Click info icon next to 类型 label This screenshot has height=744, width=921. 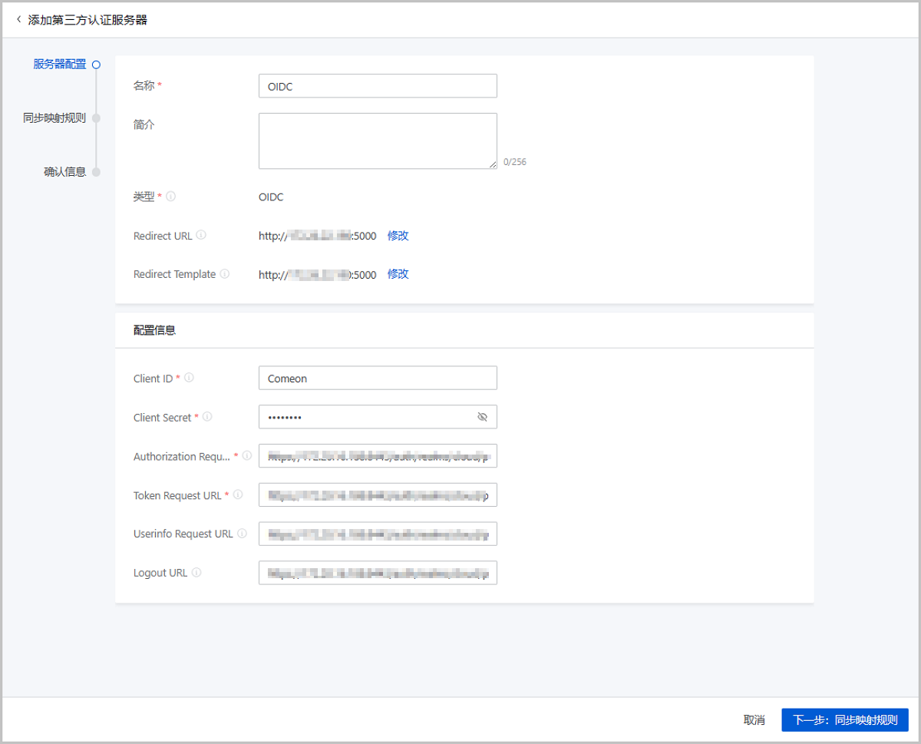pos(170,197)
